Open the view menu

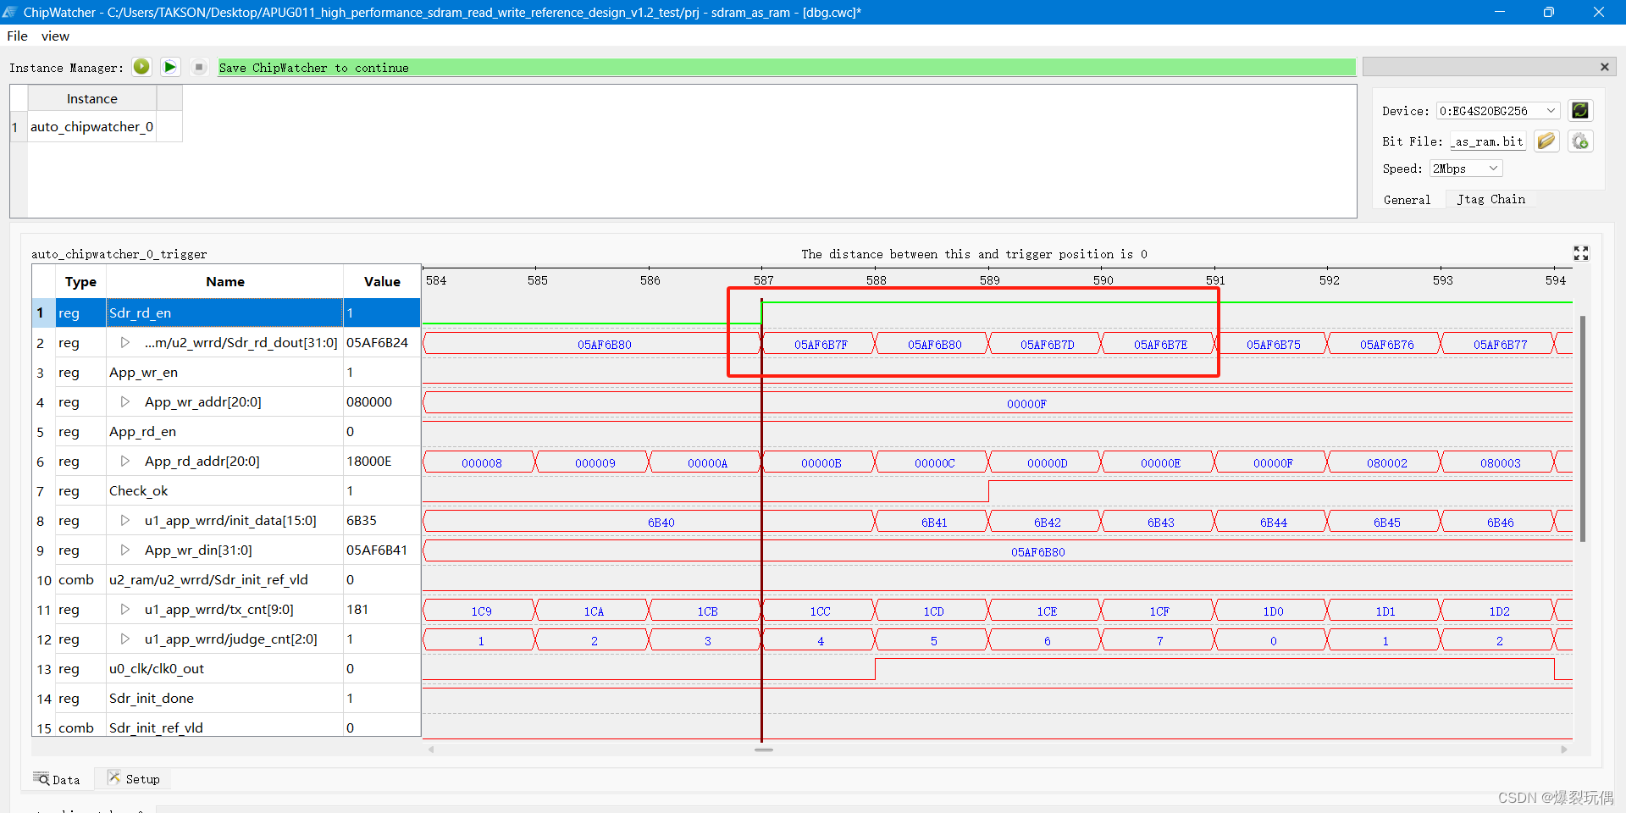pyautogui.click(x=55, y=36)
